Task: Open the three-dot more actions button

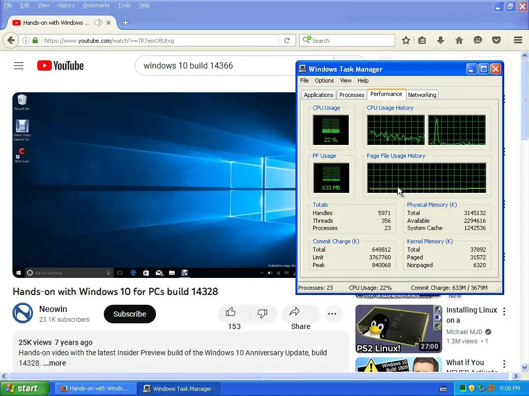Action: click(332, 314)
